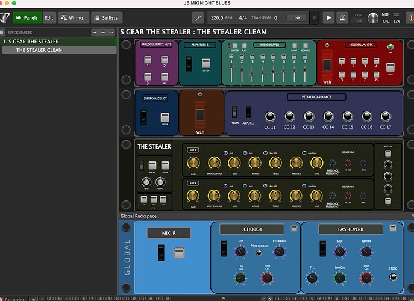
Task: Click the LINK button
Action: (296, 18)
